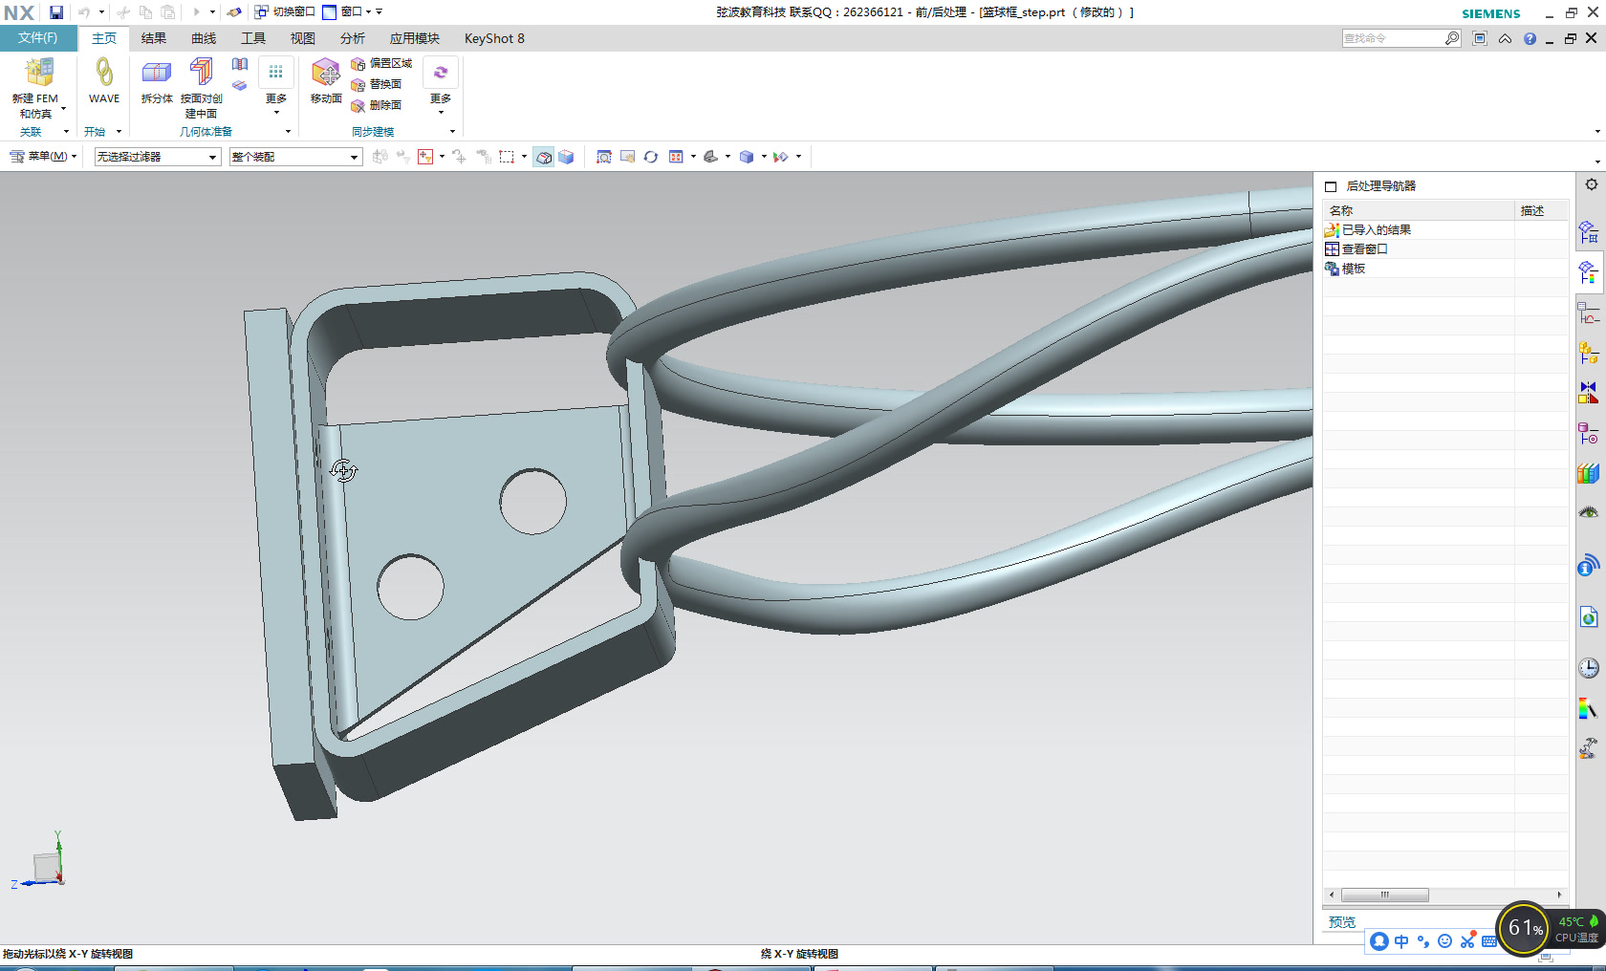The height and width of the screenshot is (971, 1606).
Task: Click the 描述 column header
Action: tap(1543, 210)
